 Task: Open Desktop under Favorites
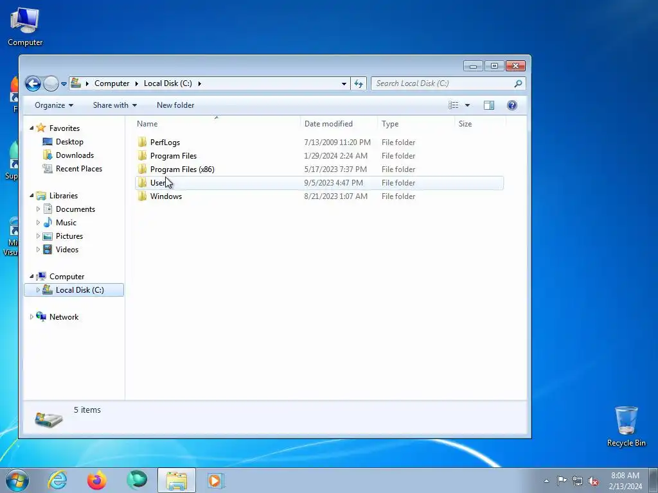(69, 142)
